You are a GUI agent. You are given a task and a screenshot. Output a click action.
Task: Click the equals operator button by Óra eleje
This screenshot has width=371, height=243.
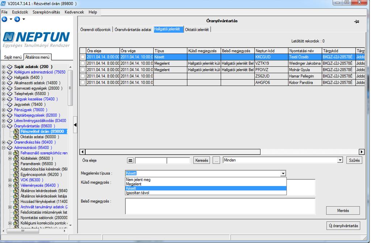point(130,160)
